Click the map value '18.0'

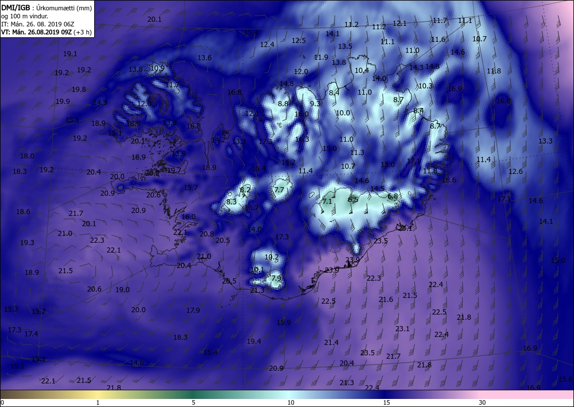click(27, 156)
